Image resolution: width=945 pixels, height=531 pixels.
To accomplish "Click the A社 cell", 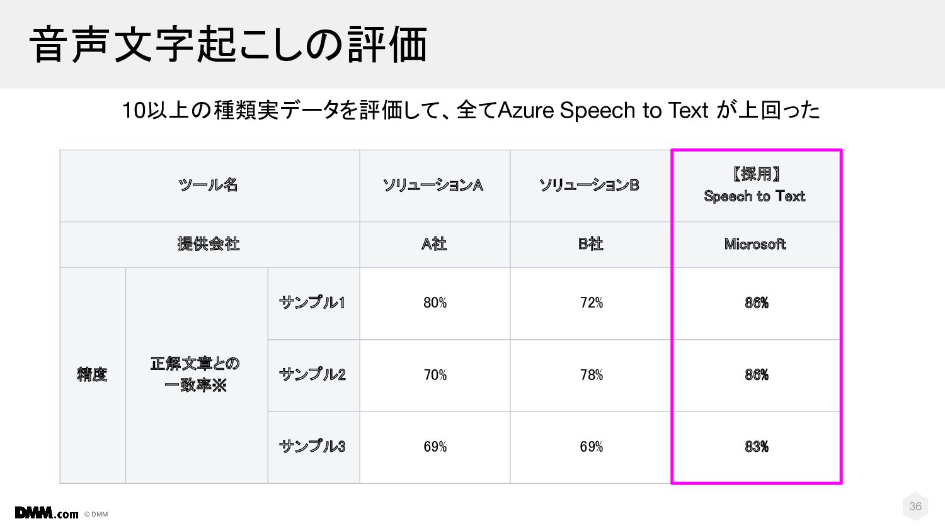I will 435,245.
